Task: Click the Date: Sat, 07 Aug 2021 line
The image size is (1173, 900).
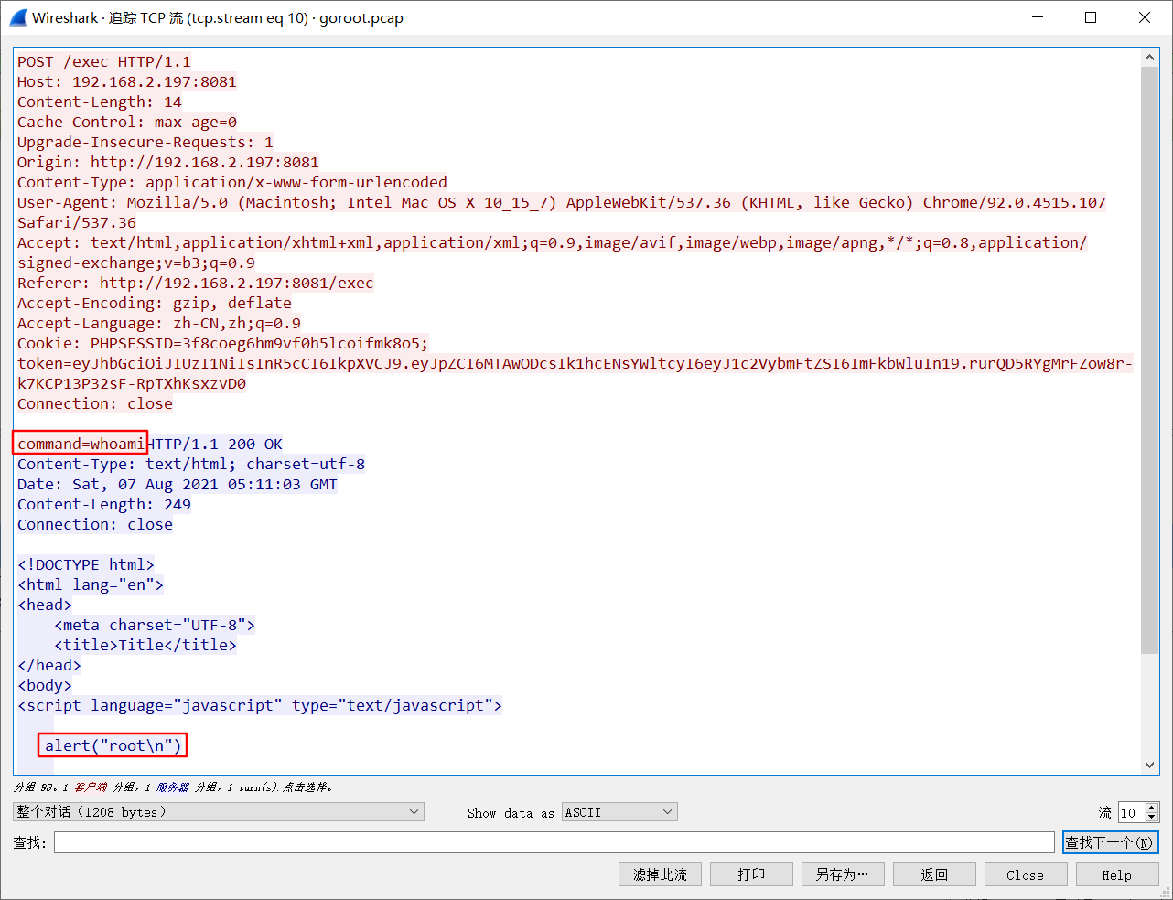Action: [178, 484]
